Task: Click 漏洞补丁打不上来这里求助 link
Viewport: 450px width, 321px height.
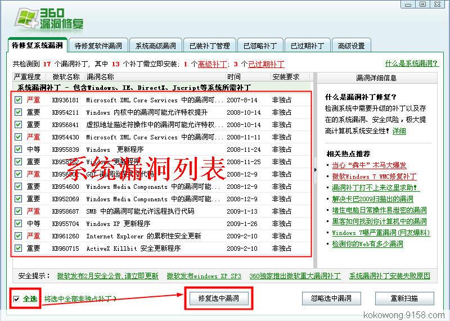Action: pyautogui.click(x=375, y=188)
